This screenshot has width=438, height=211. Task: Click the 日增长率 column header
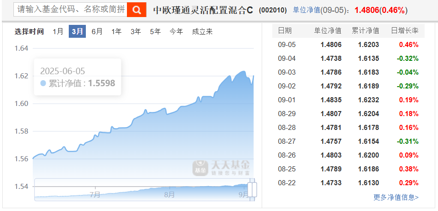click(x=405, y=31)
